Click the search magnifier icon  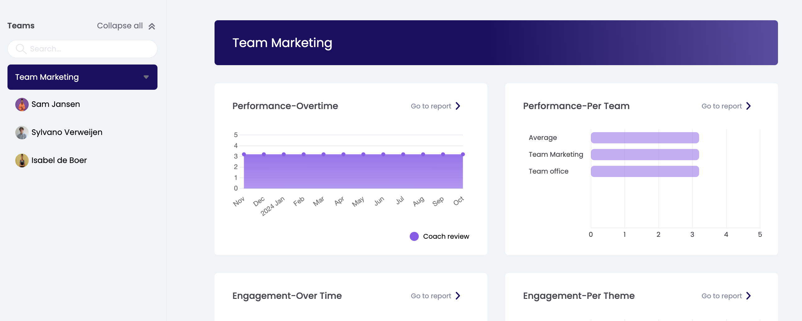(21, 49)
